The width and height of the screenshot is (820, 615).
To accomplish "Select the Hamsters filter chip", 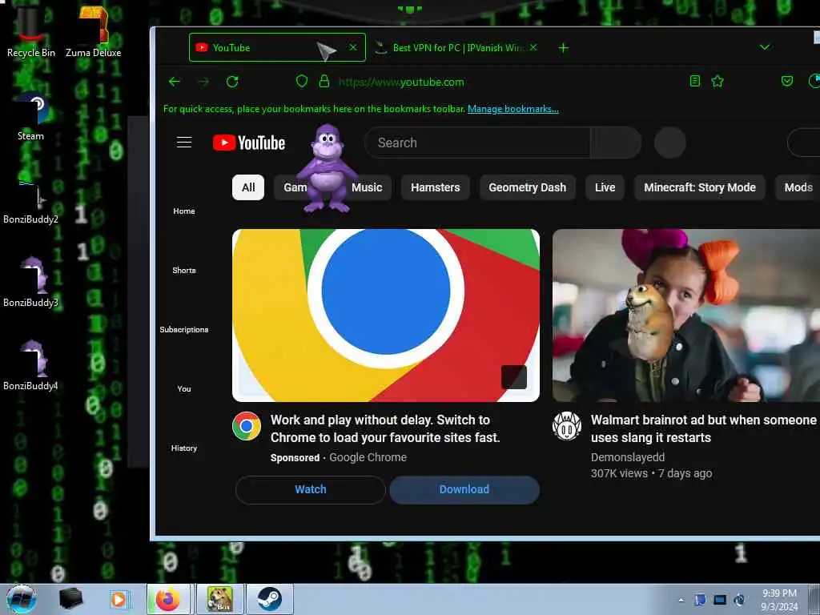I will coord(435,187).
